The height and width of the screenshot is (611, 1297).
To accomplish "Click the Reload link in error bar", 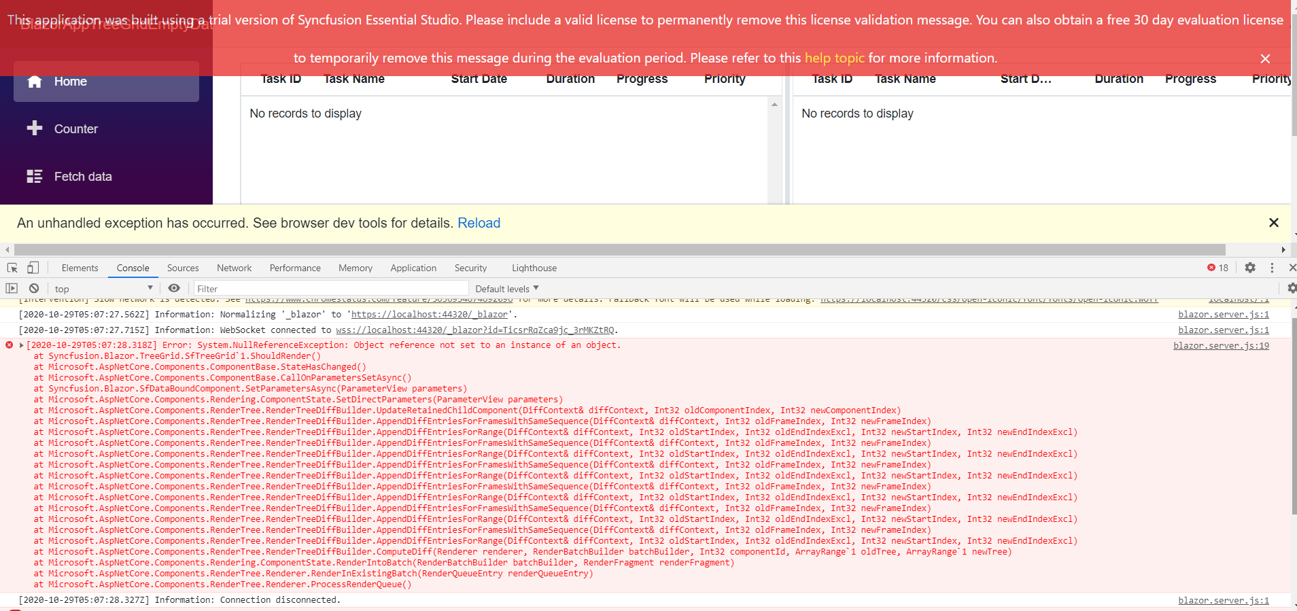I will click(x=479, y=223).
